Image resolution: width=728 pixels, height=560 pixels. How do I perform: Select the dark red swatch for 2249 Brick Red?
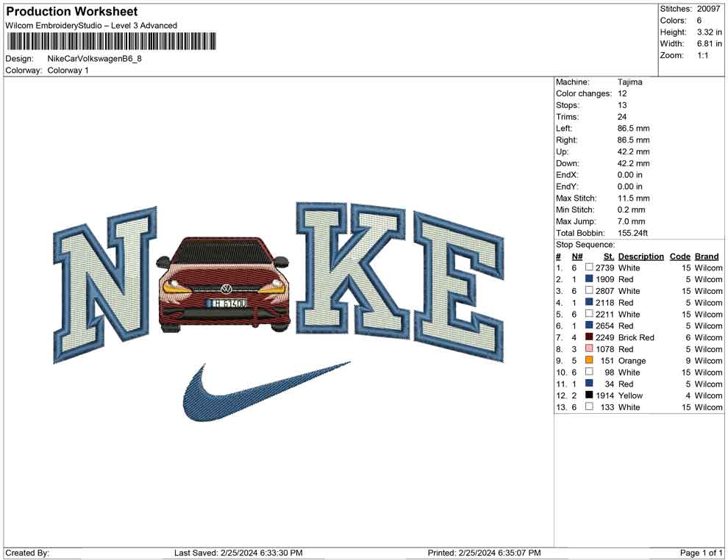point(589,337)
